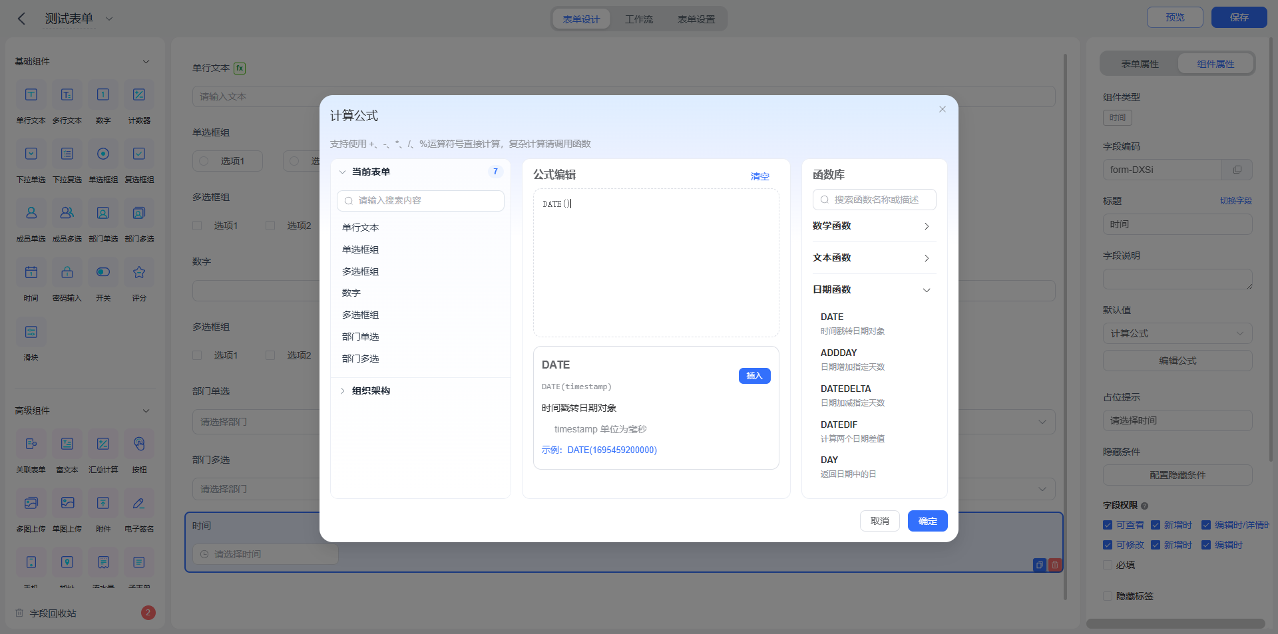Select the 单行文本 component icon
The image size is (1278, 634).
(x=31, y=94)
